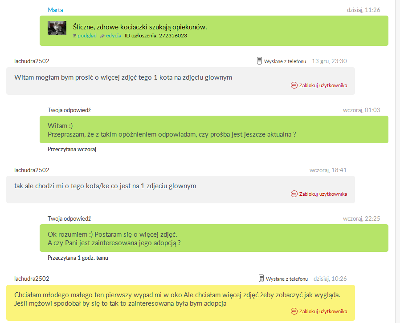Image resolution: width=400 pixels, height=323 pixels.
Task: Click the phone icon on today's 10:26 message
Action: (261, 279)
